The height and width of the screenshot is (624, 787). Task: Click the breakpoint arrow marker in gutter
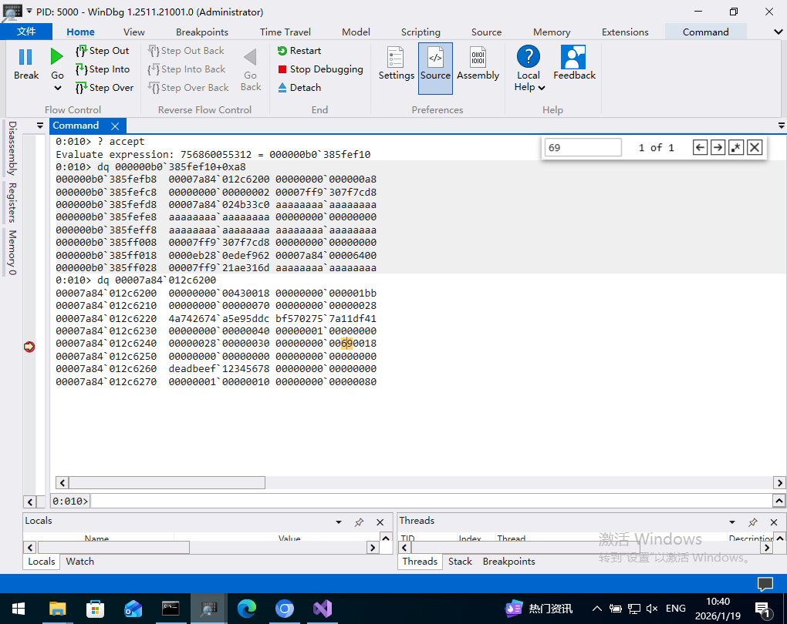click(29, 347)
